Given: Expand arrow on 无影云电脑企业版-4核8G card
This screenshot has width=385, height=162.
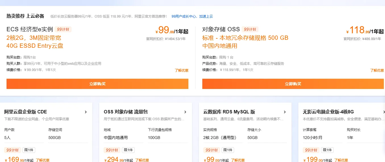Looking at the screenshot, I should 384,112.
